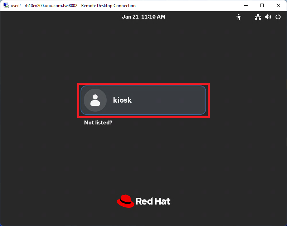Screen dimensions: 287x226
Task: Click empty dark area above kiosk entry
Action: click(x=143, y=54)
